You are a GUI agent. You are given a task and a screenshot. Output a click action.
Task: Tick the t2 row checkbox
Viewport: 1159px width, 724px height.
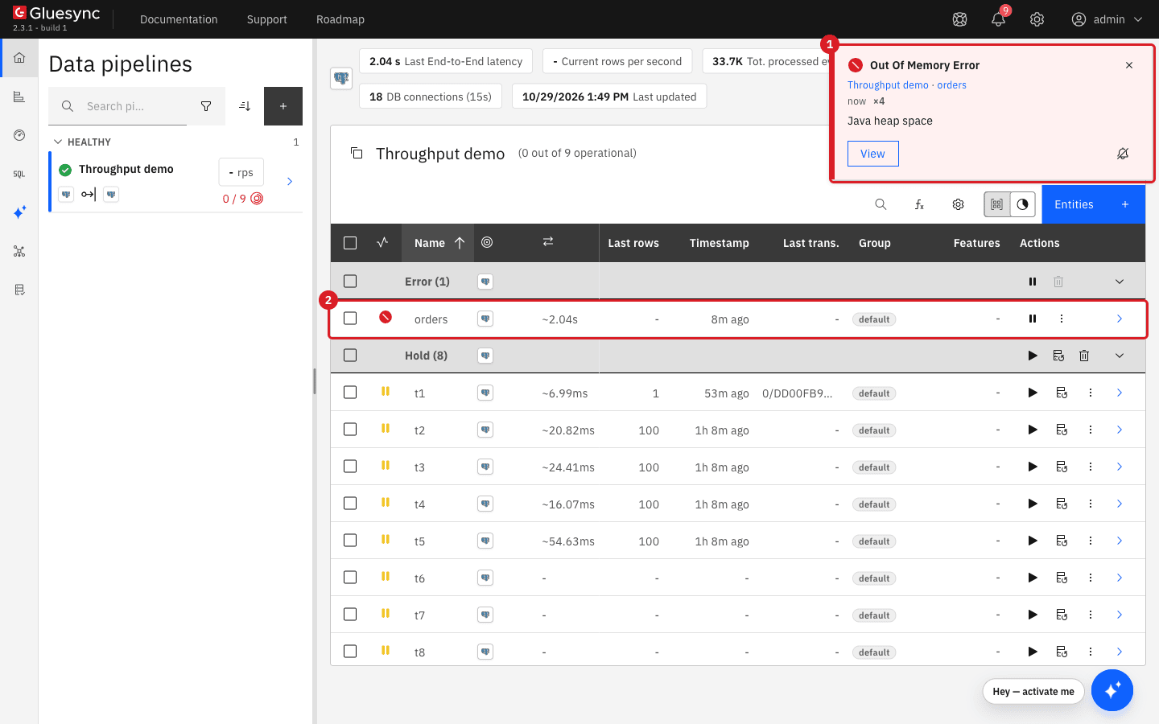tap(350, 430)
